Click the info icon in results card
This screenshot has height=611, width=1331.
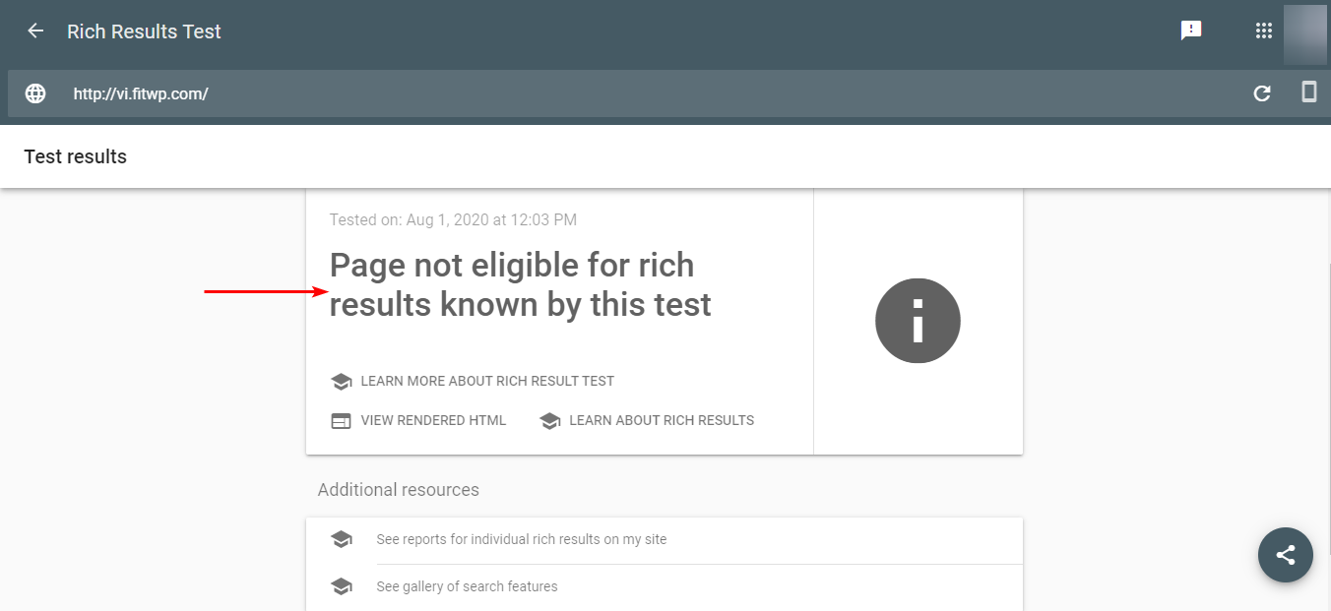coord(918,321)
